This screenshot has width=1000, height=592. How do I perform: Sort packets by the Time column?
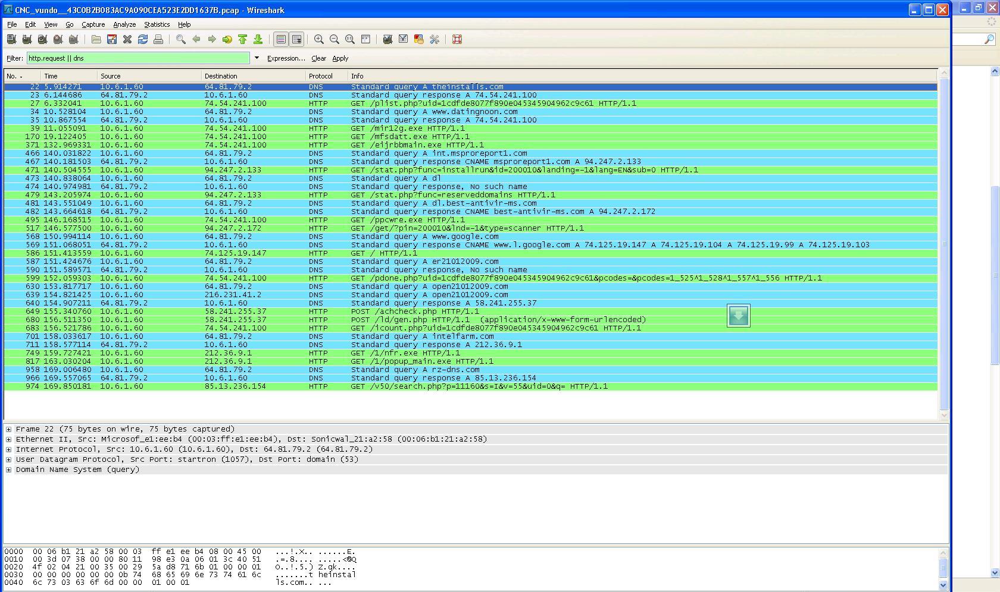click(69, 76)
